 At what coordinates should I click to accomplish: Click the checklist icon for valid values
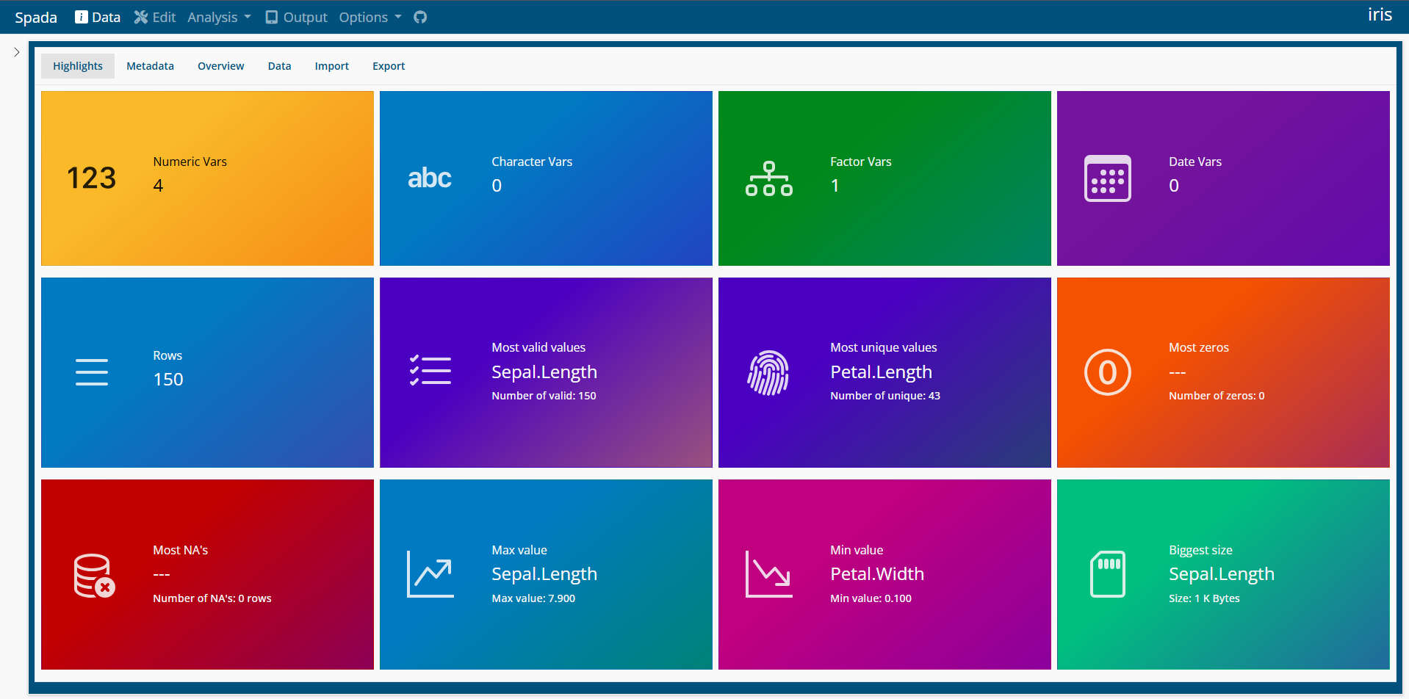430,372
